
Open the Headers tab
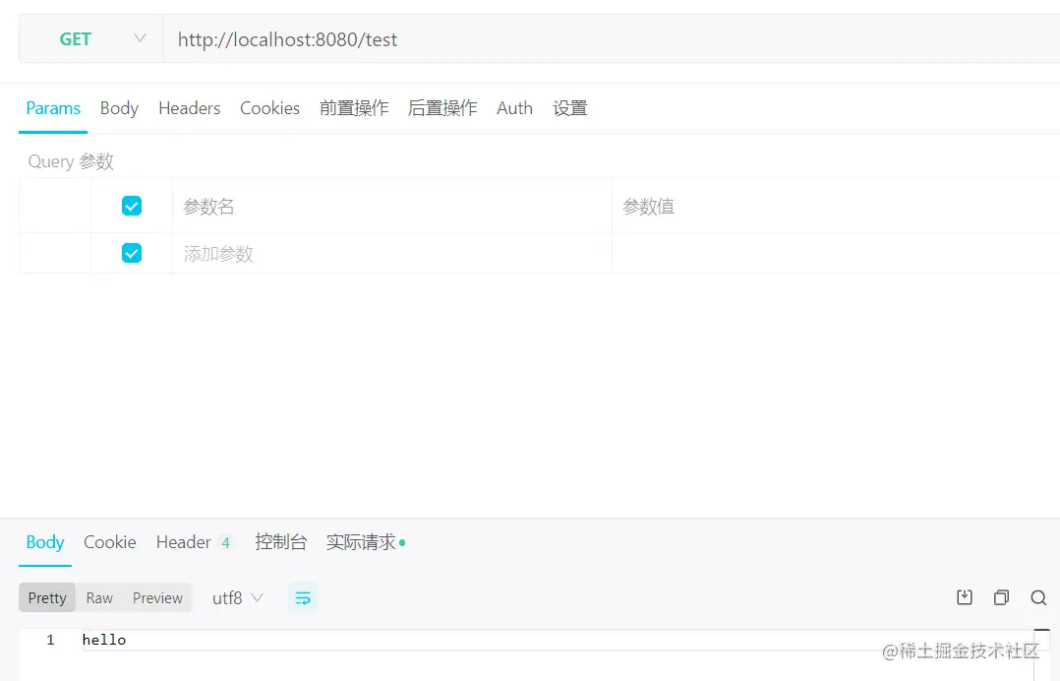189,108
